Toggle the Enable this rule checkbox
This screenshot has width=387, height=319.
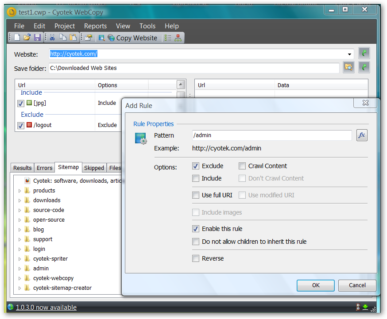click(196, 229)
